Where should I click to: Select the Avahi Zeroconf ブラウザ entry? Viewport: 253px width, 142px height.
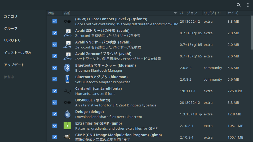[x=103, y=54]
